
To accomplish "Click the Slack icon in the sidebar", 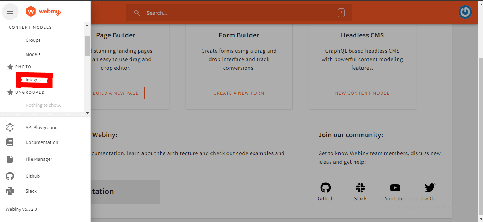I will click(x=10, y=191).
